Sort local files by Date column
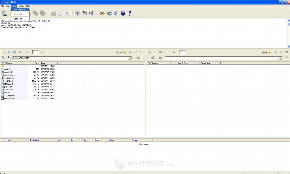Screen dimensions: 290x174 [49, 63]
